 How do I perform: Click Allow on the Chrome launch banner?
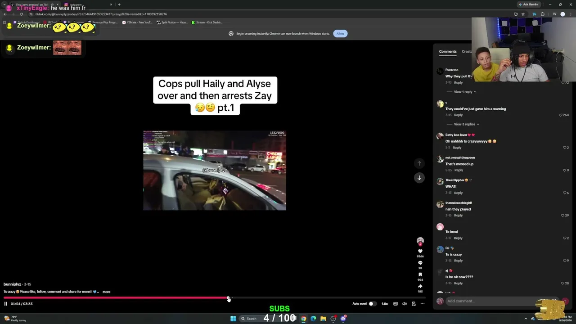tap(340, 33)
